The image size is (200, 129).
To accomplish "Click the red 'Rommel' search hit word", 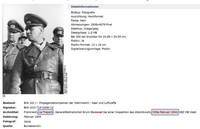I will [x=96, y=112].
